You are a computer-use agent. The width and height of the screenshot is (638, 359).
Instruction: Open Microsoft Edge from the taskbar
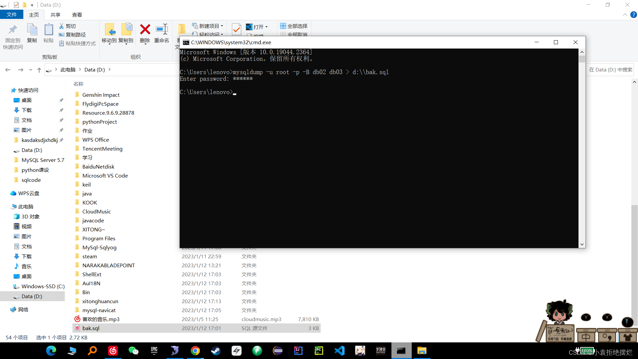coord(51,351)
